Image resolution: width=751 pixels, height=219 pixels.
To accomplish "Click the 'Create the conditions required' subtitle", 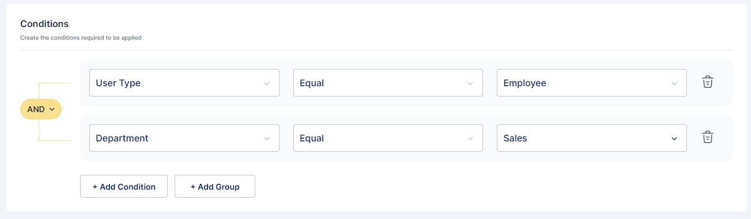I will click(81, 38).
